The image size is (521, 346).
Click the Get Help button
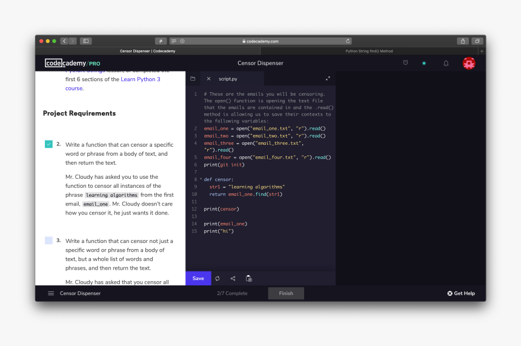coord(461,293)
